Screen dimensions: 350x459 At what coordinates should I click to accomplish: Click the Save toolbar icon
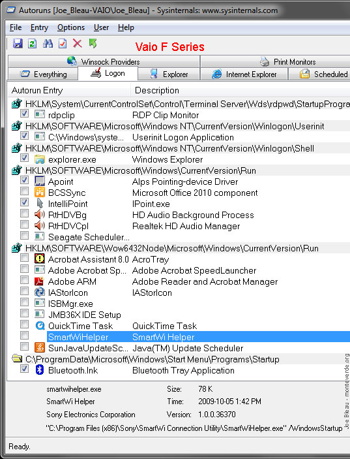pyautogui.click(x=18, y=44)
